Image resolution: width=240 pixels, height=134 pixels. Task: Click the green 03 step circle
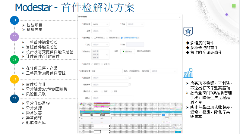[14, 59]
